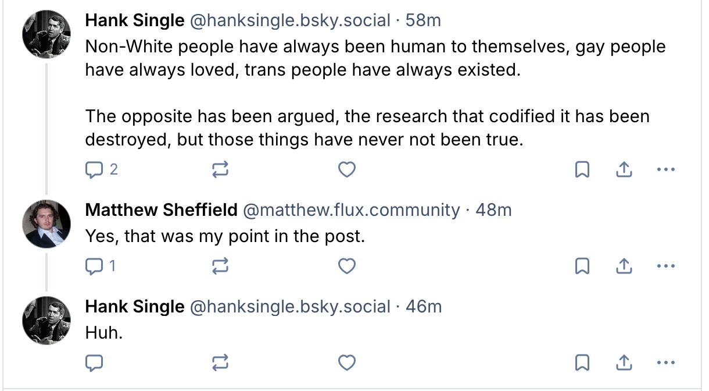Screen dimensions: 709x391
Task: Open more options on Hank's first post
Action: [x=665, y=169]
